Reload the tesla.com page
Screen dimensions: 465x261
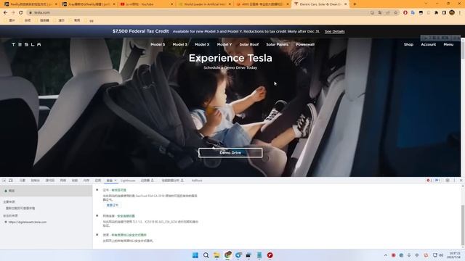[x=21, y=12]
